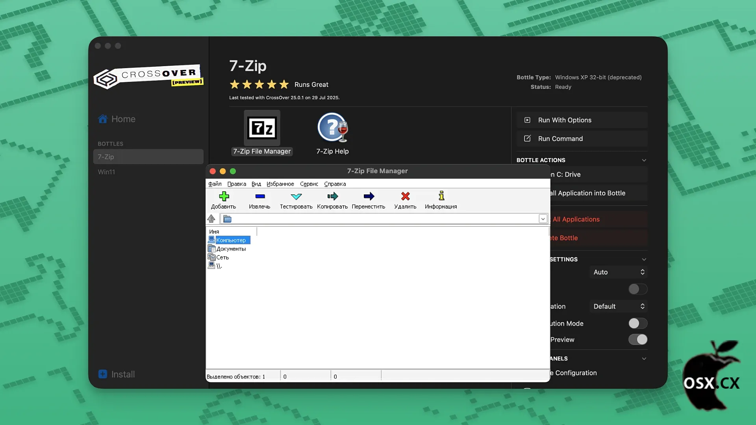Click the Информация (Info) toolbar icon
This screenshot has width=756, height=425.
pos(441,196)
